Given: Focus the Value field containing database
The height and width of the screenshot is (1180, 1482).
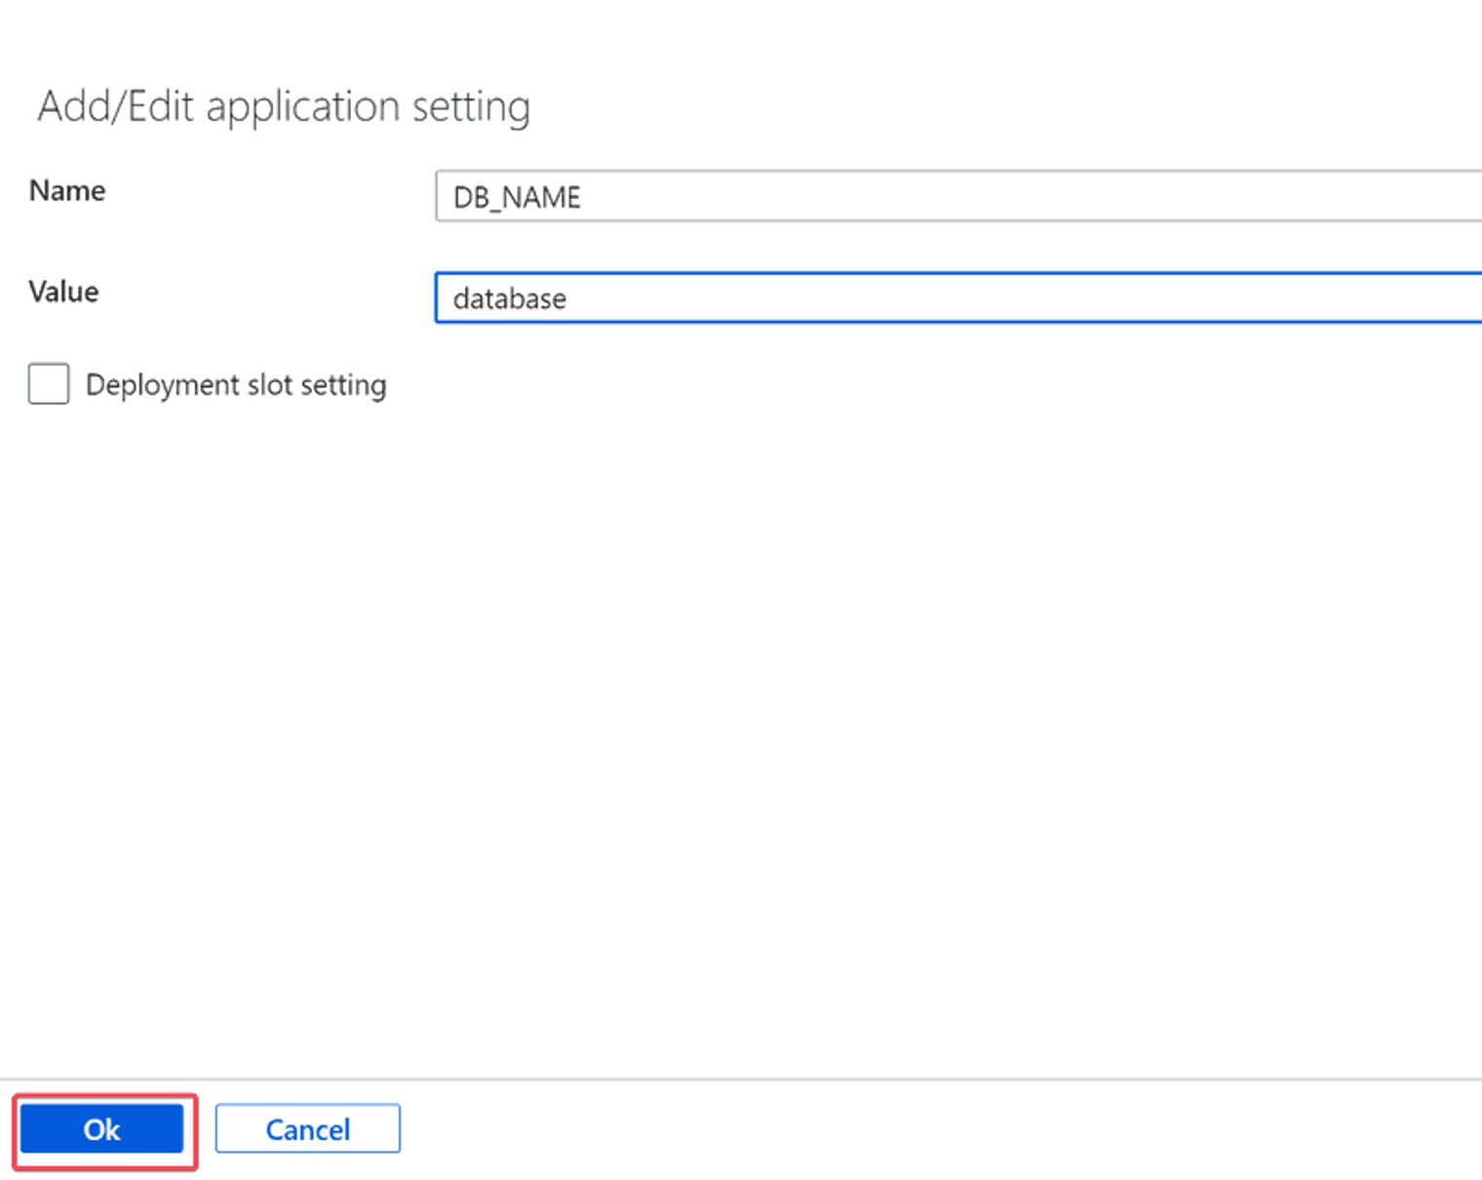Looking at the screenshot, I should pos(958,297).
